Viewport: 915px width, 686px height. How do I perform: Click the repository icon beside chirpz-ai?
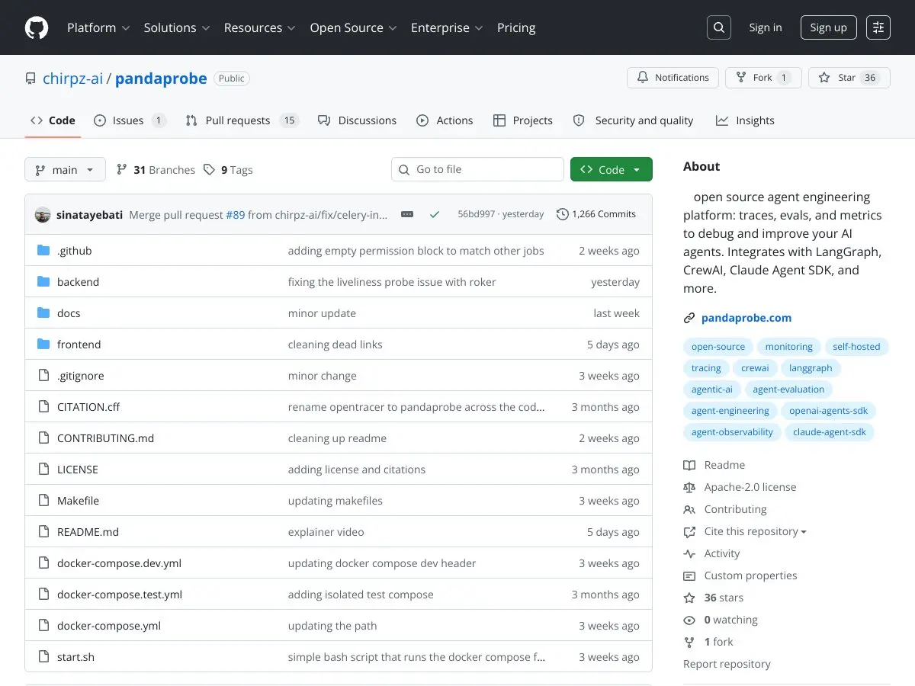pos(30,79)
